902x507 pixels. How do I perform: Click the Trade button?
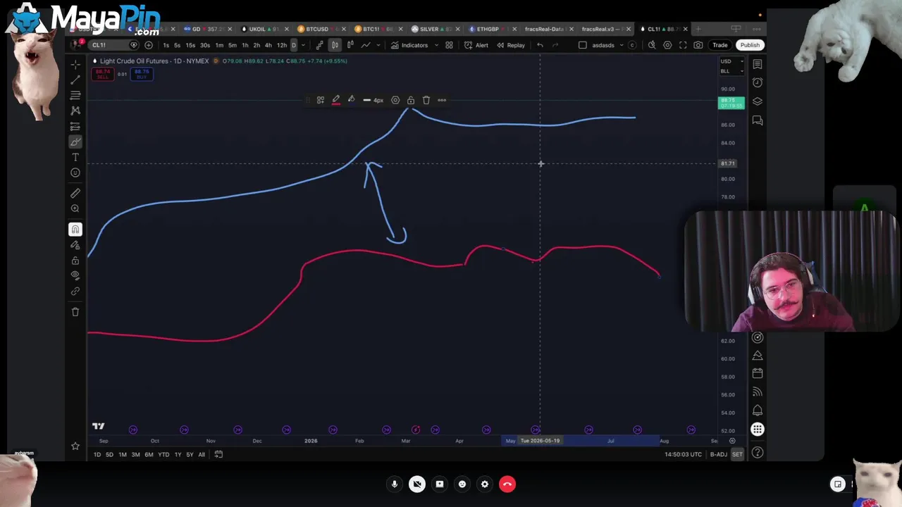click(x=719, y=45)
